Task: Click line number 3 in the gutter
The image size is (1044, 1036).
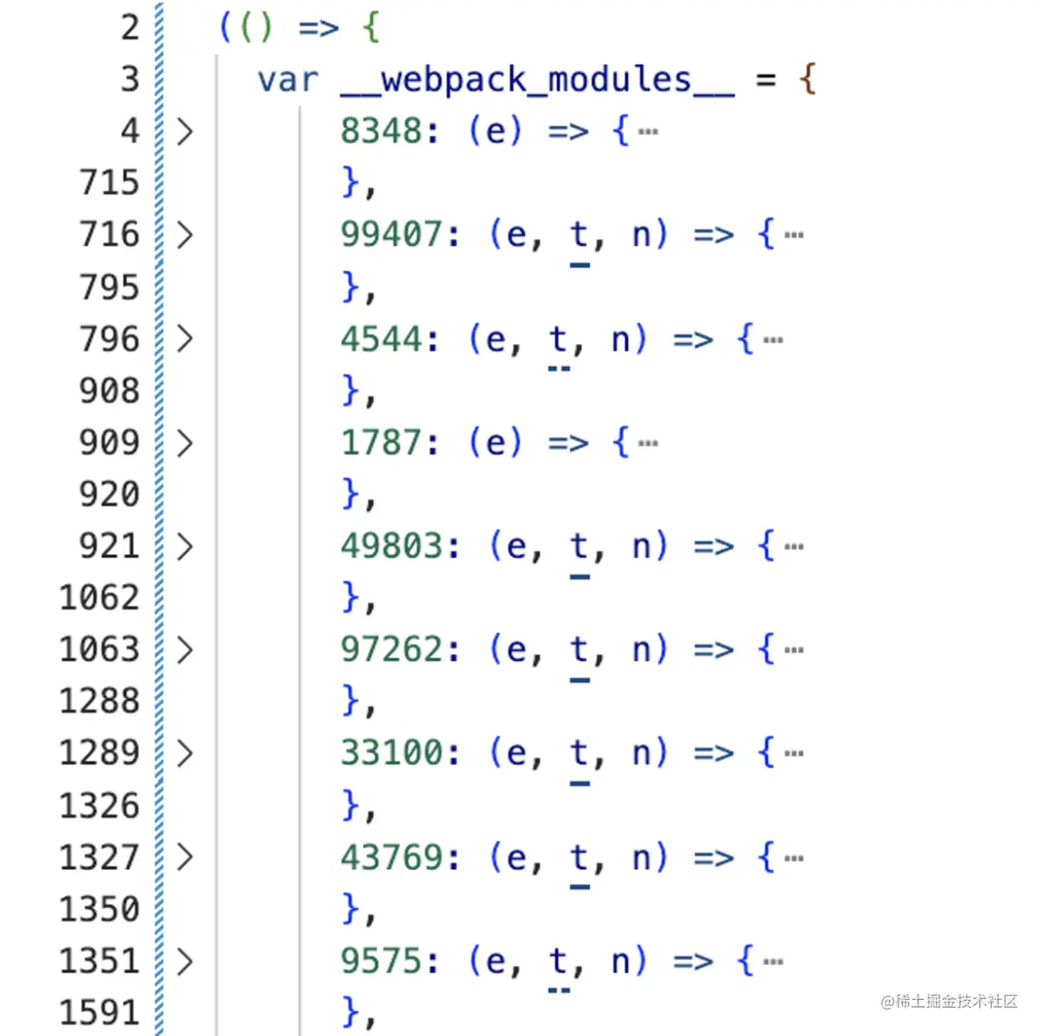Action: pyautogui.click(x=129, y=80)
